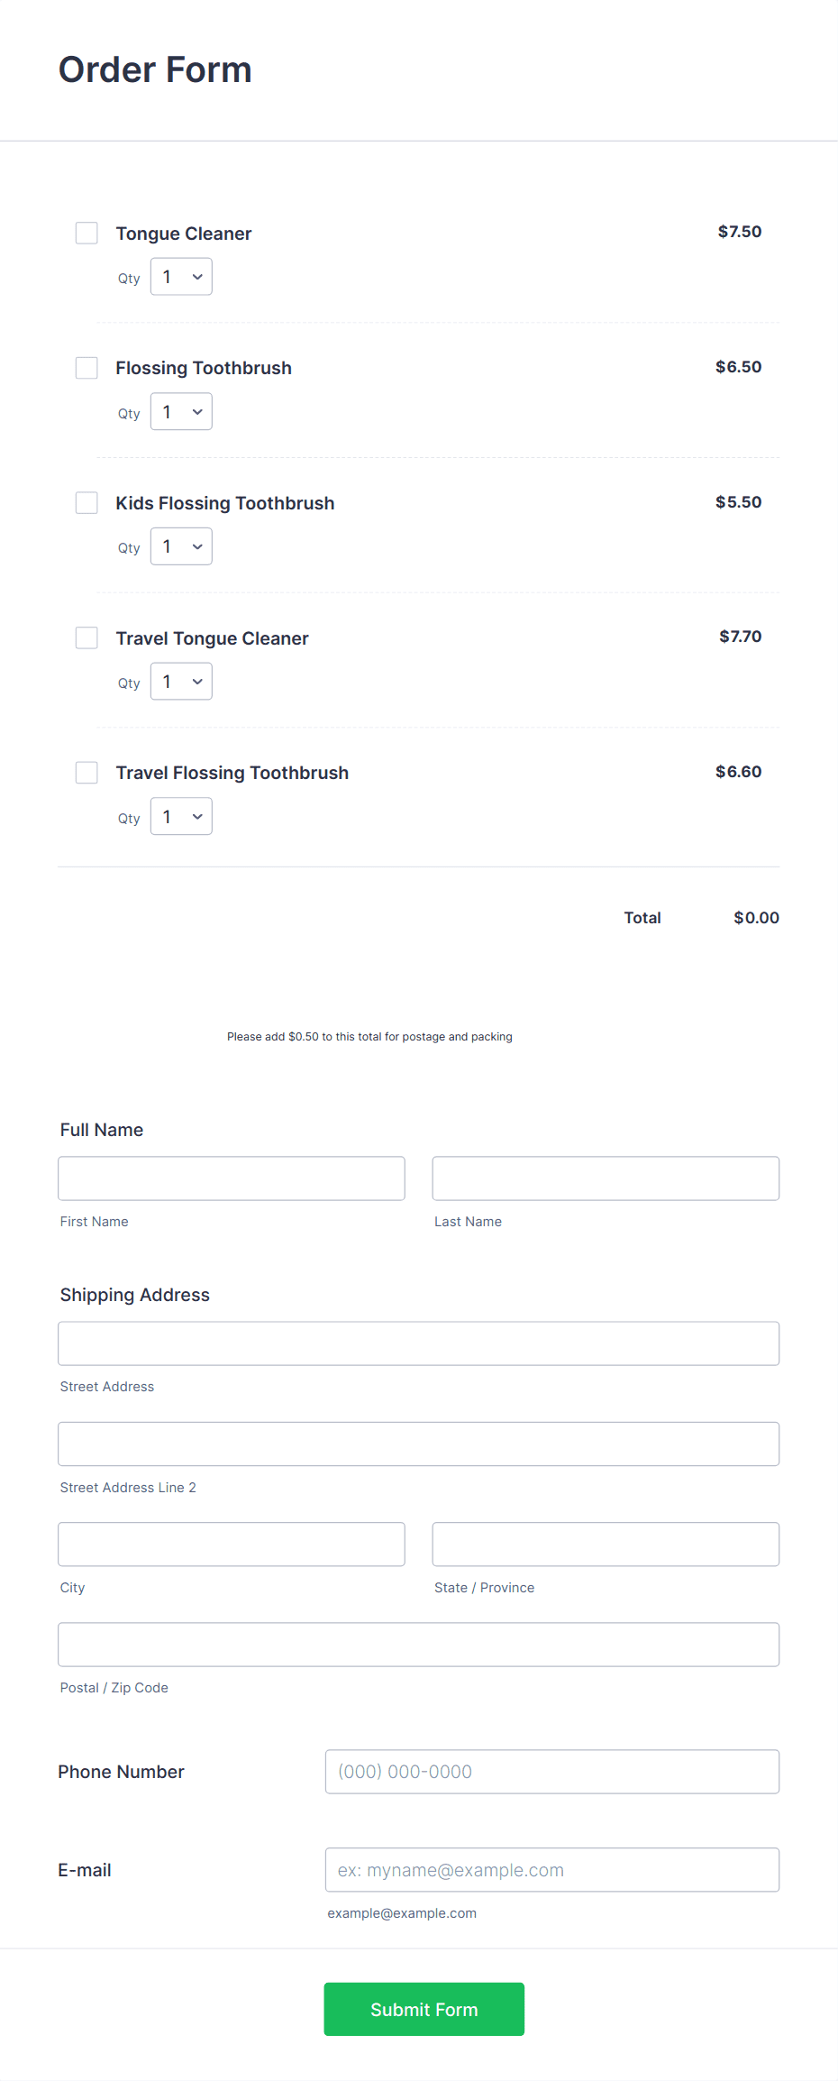Click the Street Address Line 2 field
Viewport: 838px width, 2081px height.
click(419, 1444)
